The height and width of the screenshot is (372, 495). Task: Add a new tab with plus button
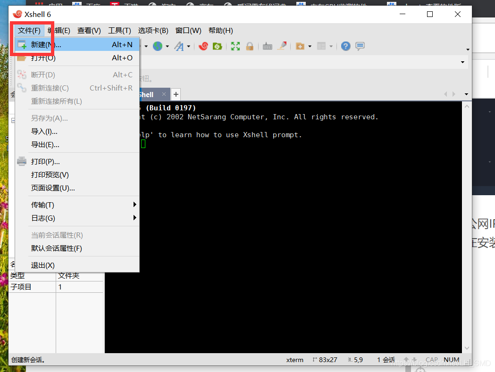click(x=176, y=94)
